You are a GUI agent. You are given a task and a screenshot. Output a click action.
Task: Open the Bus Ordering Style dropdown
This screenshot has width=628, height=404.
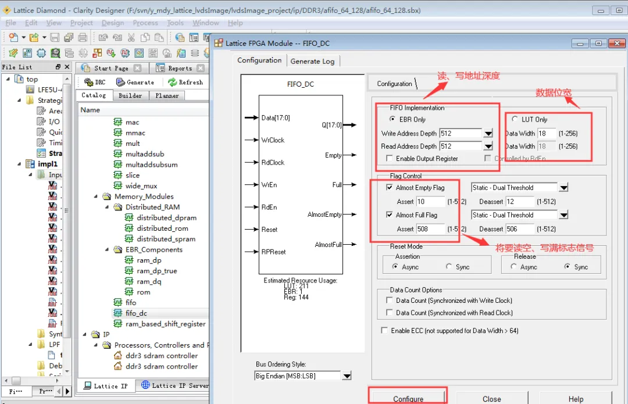tap(347, 376)
